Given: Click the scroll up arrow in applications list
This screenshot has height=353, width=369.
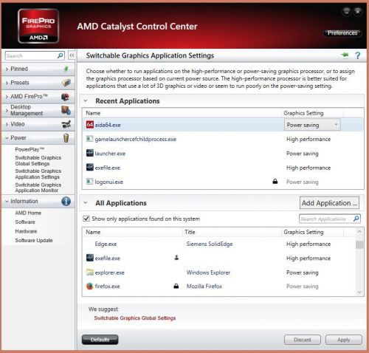Looking at the screenshot, I should tap(359, 232).
